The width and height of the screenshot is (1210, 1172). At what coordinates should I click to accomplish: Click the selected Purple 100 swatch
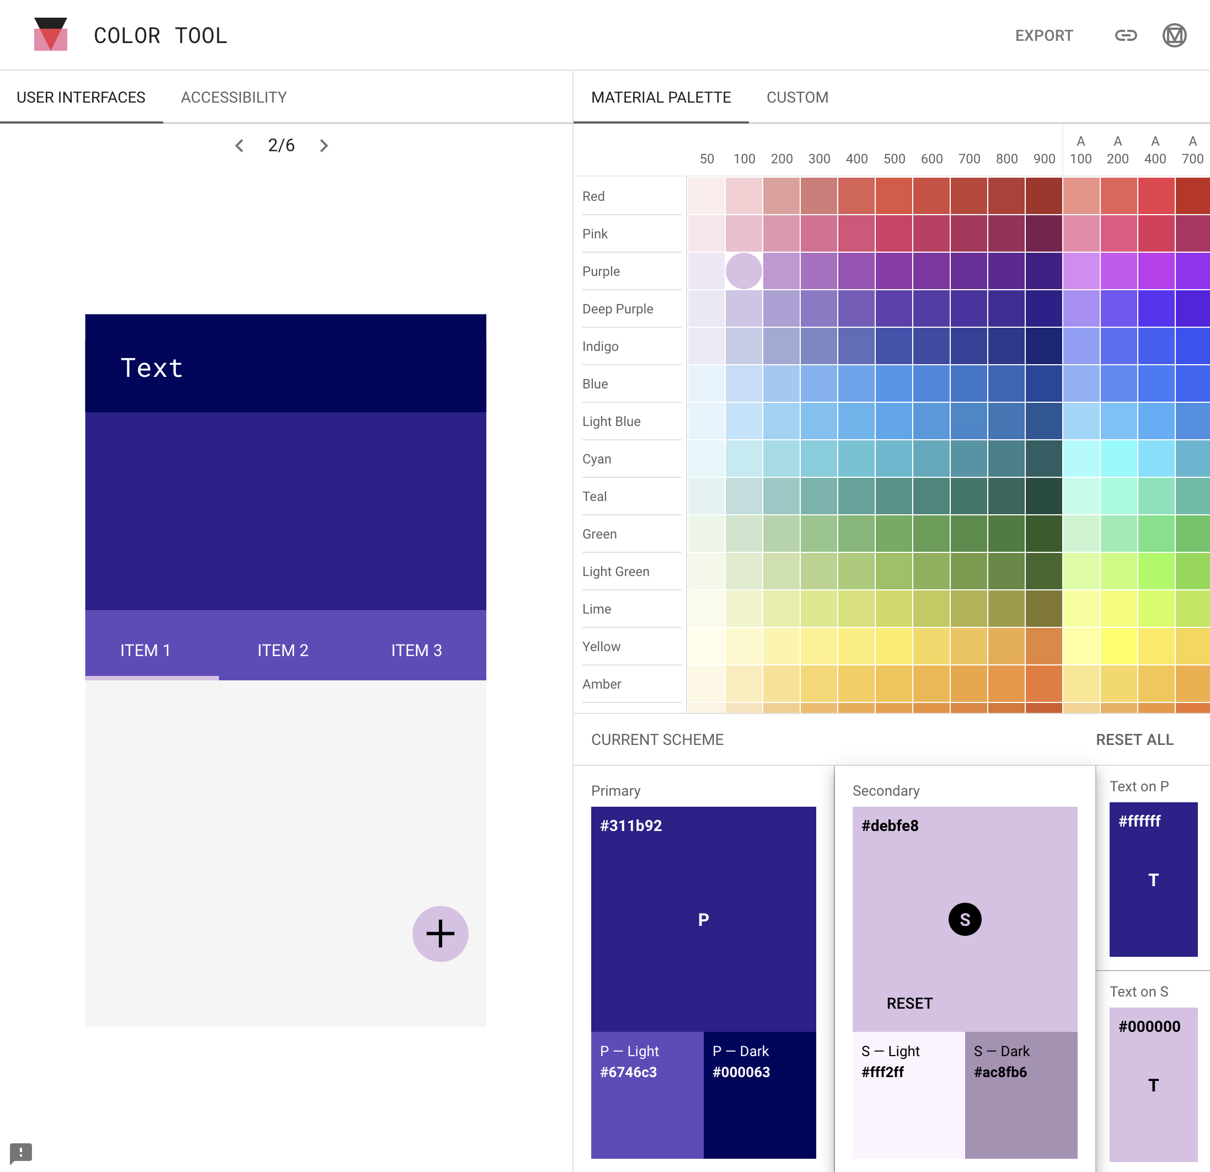point(744,270)
